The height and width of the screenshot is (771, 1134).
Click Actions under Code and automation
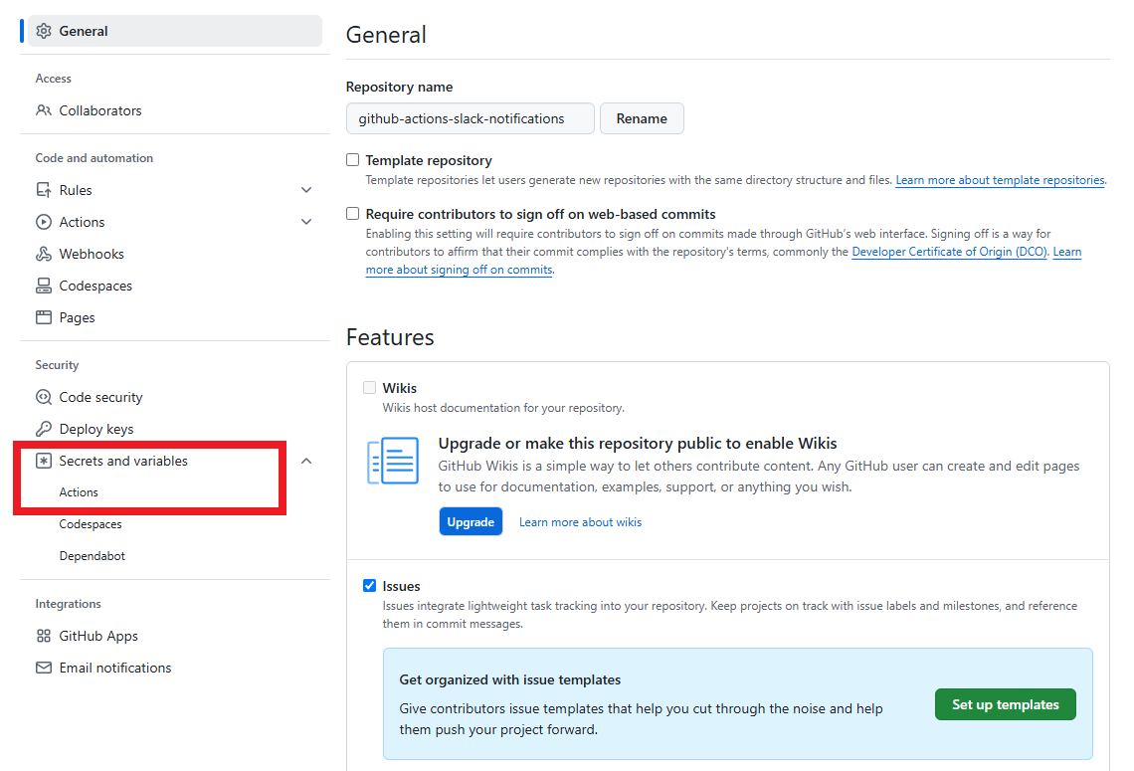coord(82,222)
